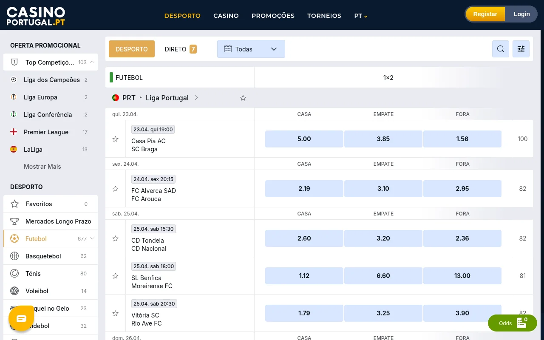Open the Premier League sidebar entry
Image resolution: width=544 pixels, height=340 pixels.
point(51,132)
